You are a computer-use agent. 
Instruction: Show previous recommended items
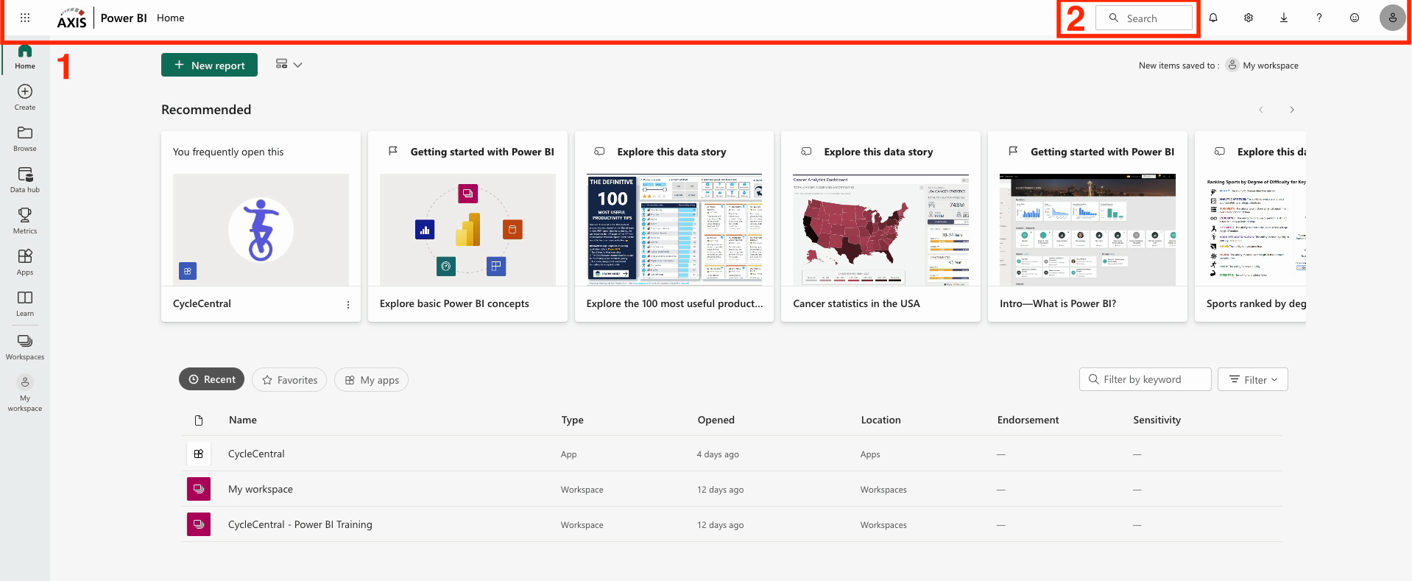point(1261,110)
